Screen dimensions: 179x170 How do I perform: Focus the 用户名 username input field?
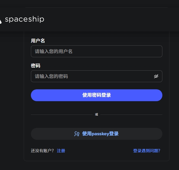96,51
